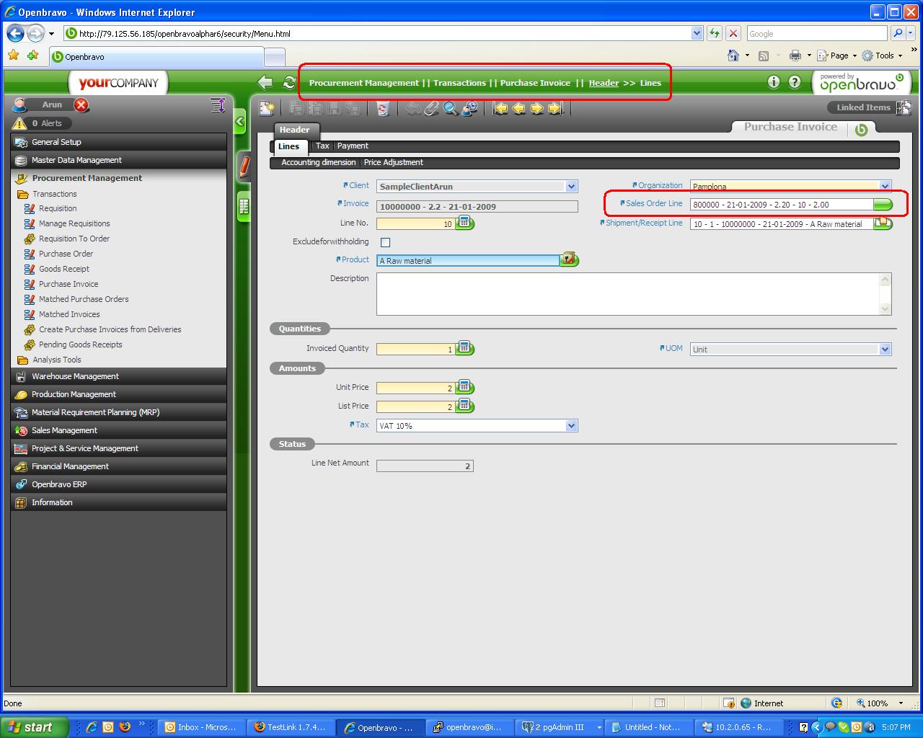923x738 pixels.
Task: Create a new record in the toolbar
Action: click(x=267, y=108)
